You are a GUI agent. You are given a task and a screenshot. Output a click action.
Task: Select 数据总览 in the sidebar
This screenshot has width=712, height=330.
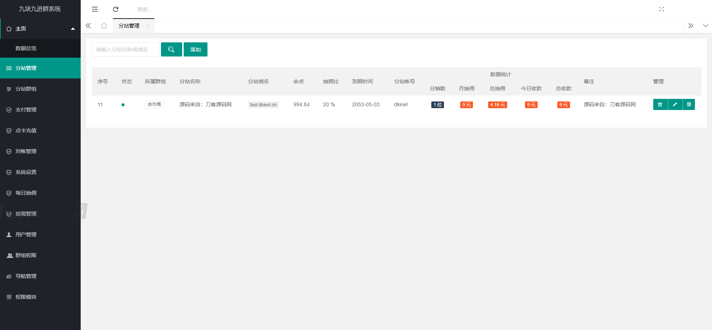[x=26, y=48]
